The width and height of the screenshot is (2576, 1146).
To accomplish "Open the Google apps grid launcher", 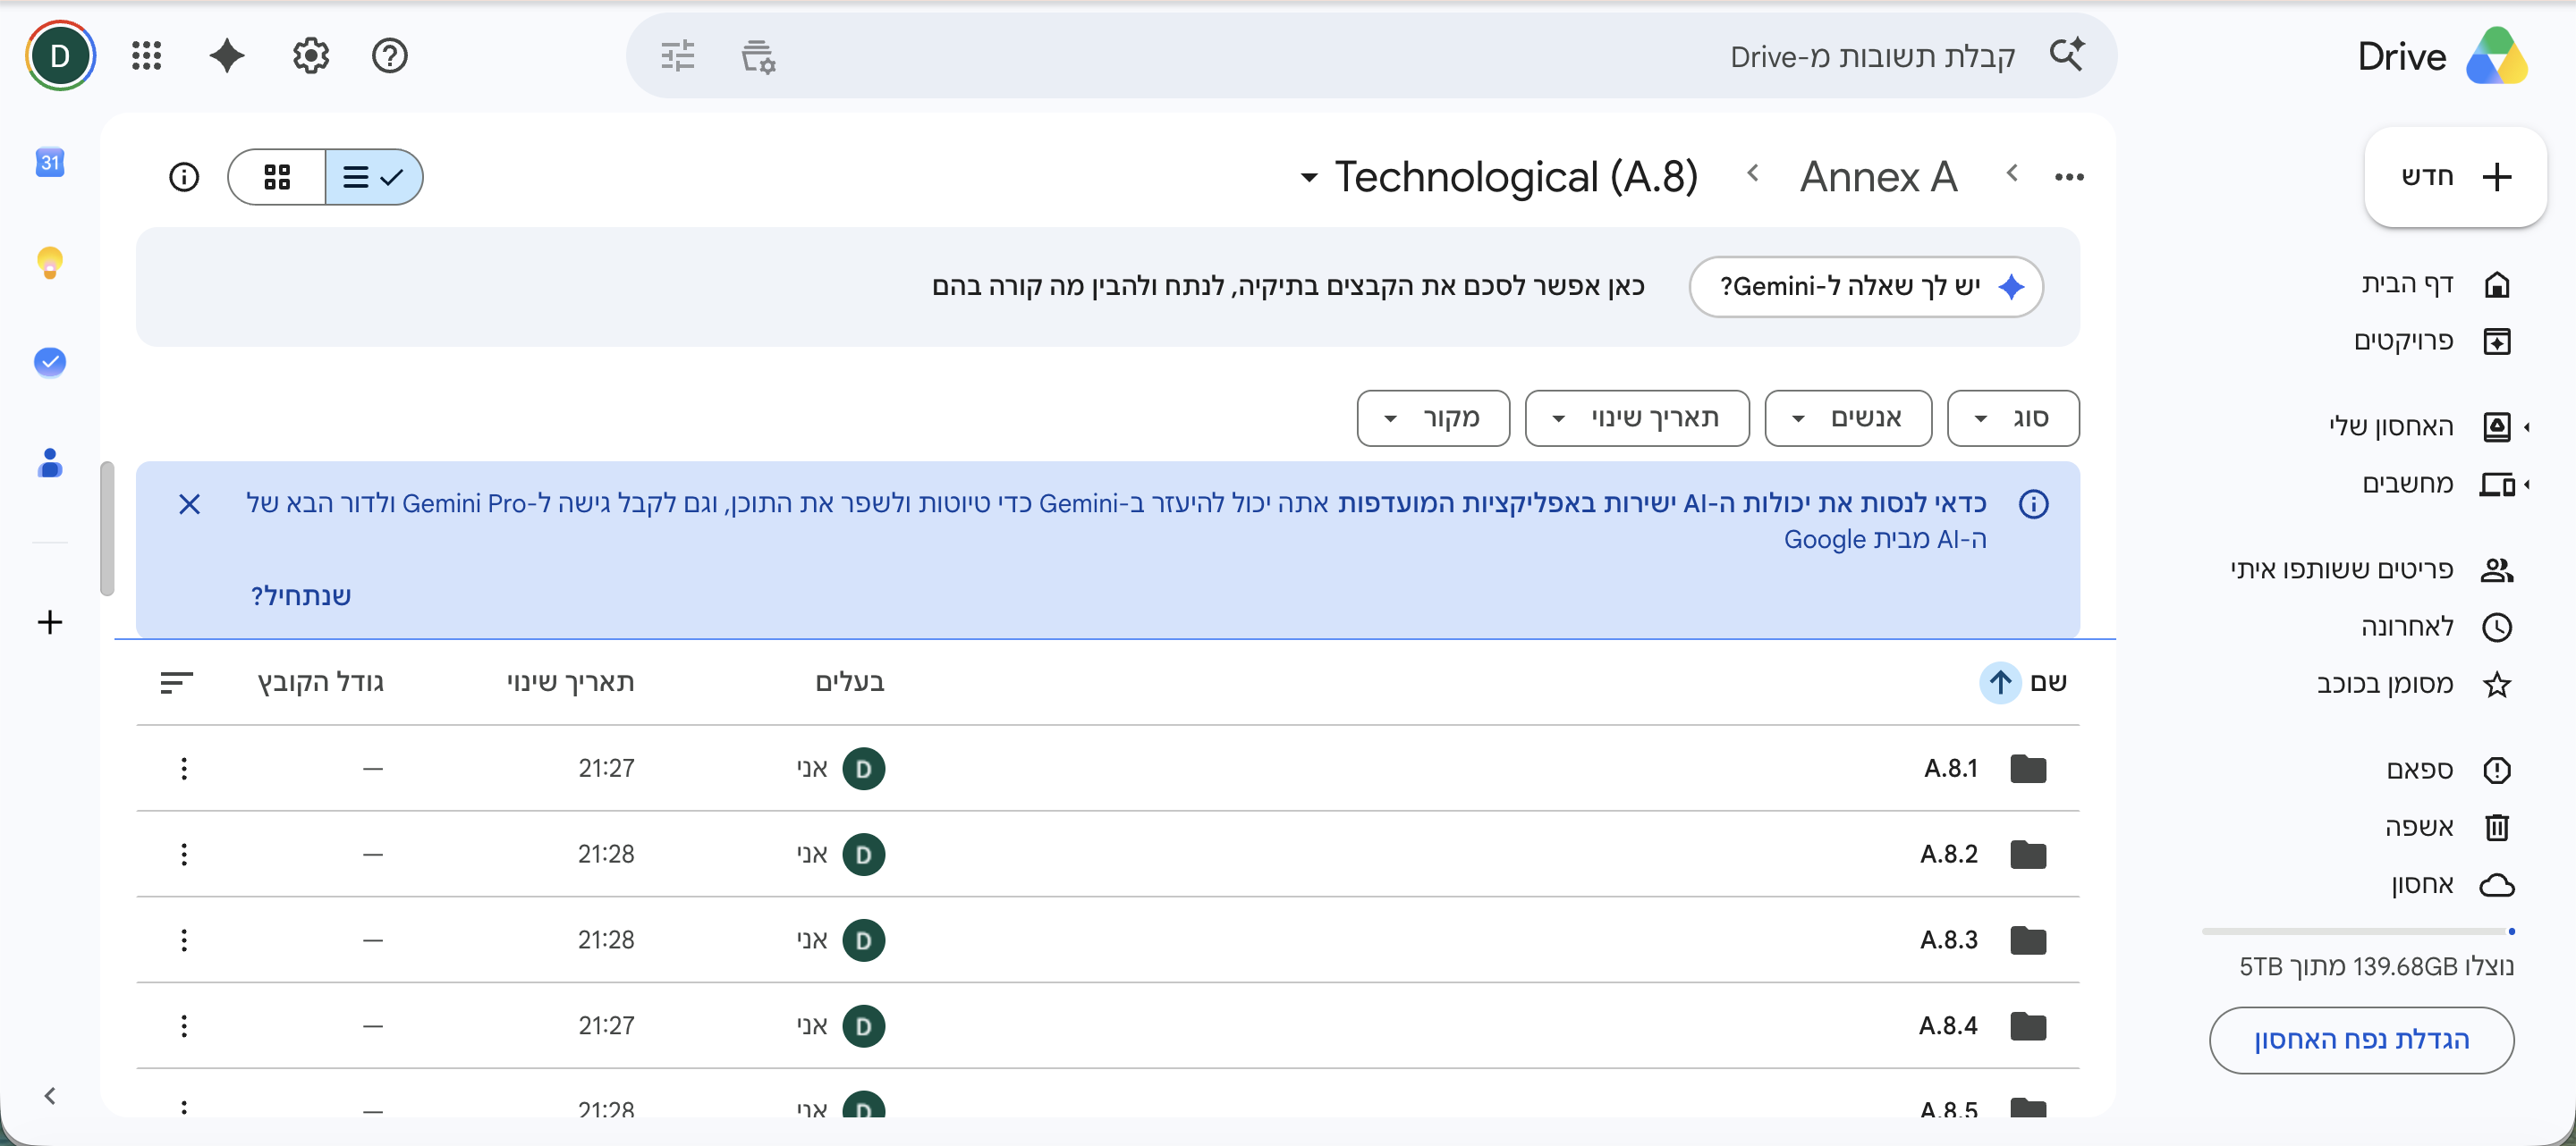I will pyautogui.click(x=147, y=56).
